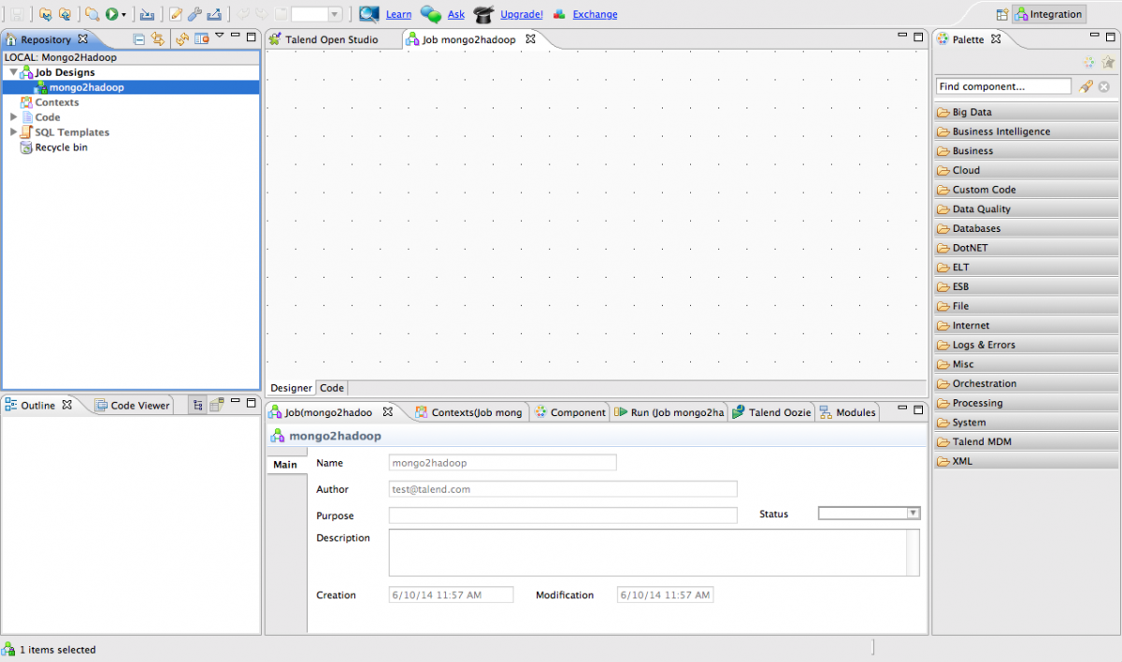Open the Ask link
This screenshot has width=1122, height=662.
coord(455,14)
